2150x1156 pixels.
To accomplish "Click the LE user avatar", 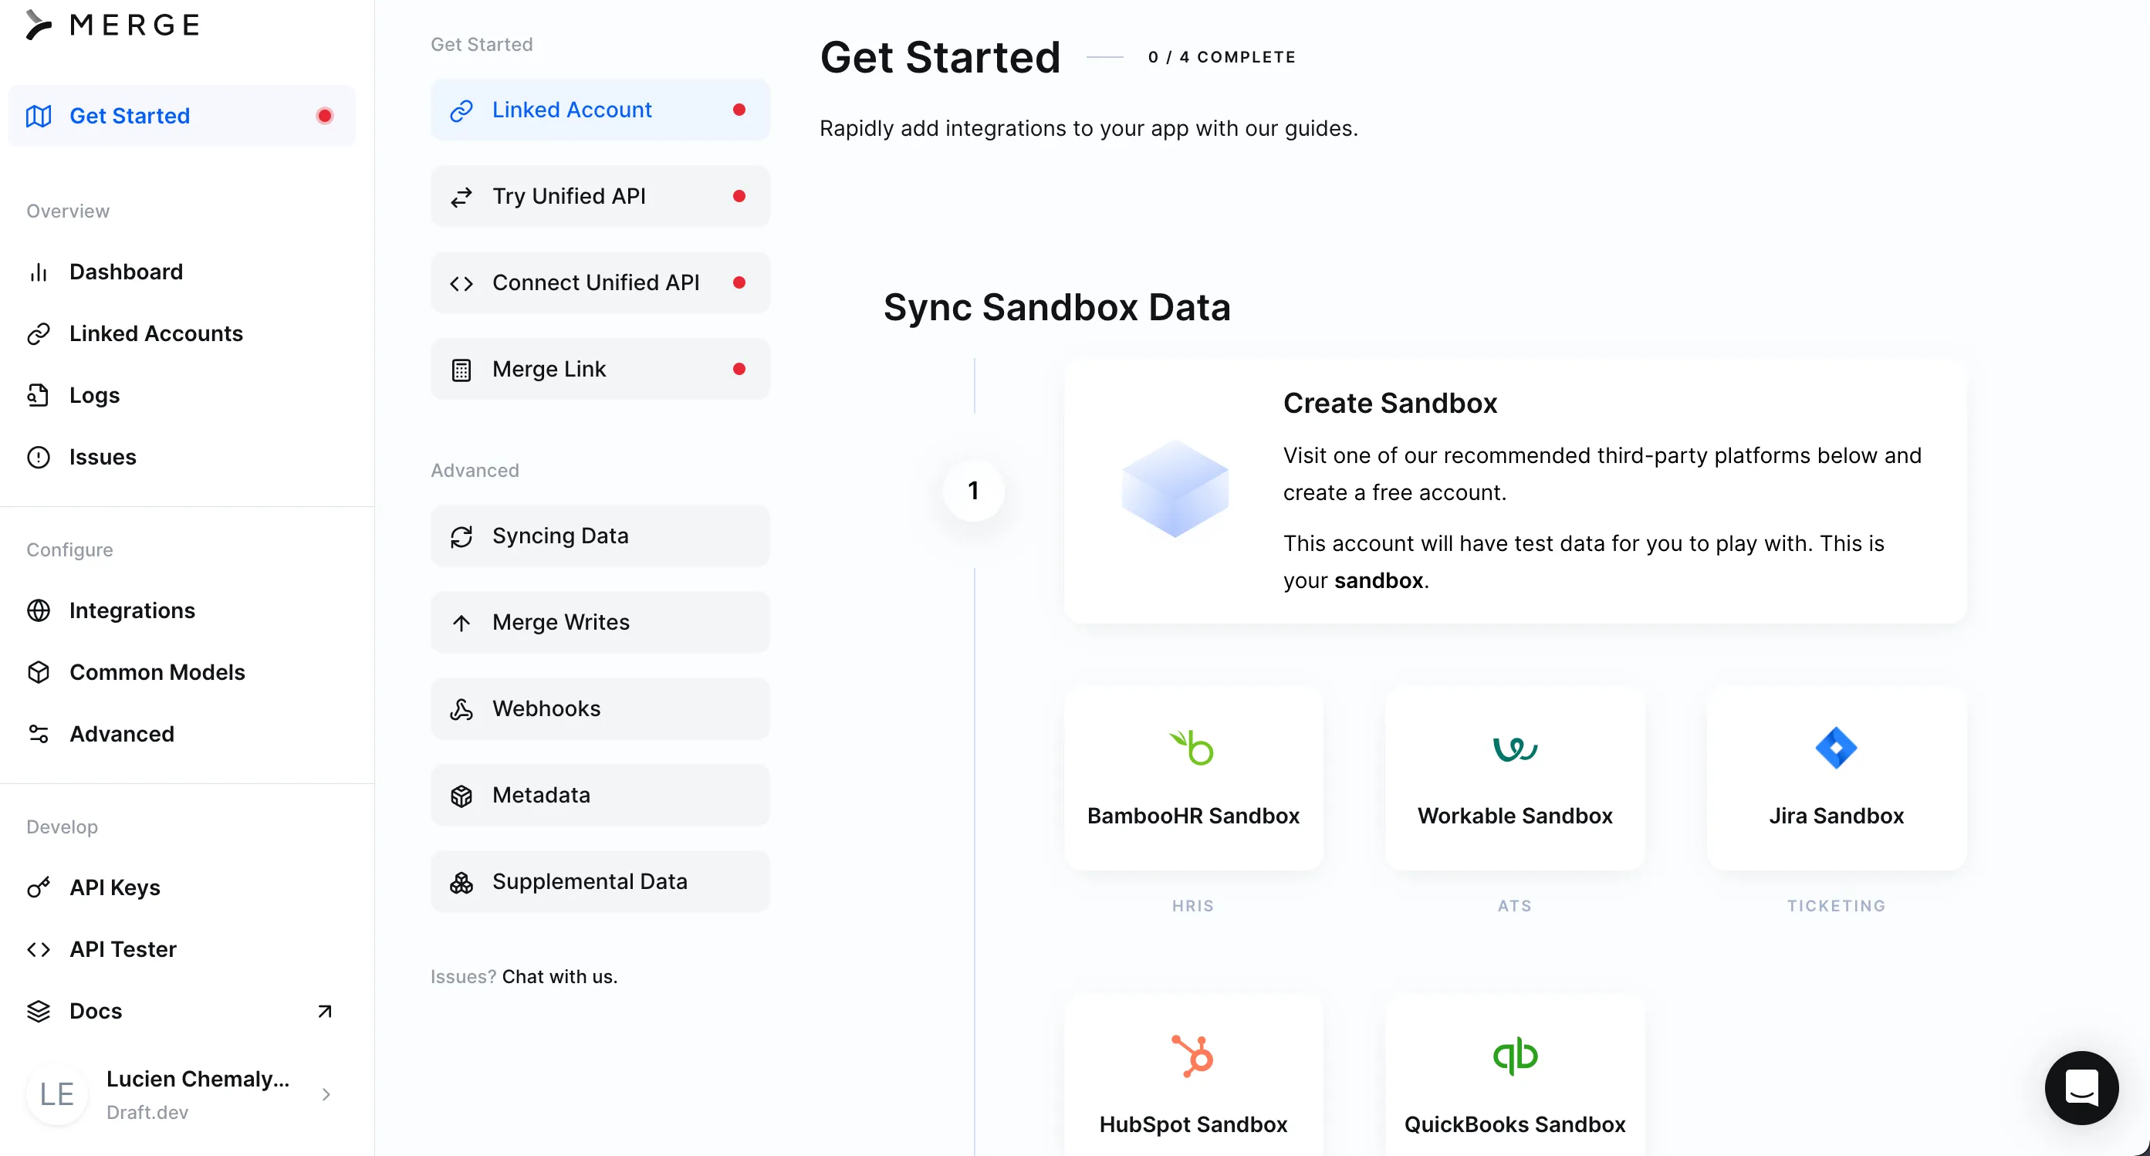I will 57,1094.
